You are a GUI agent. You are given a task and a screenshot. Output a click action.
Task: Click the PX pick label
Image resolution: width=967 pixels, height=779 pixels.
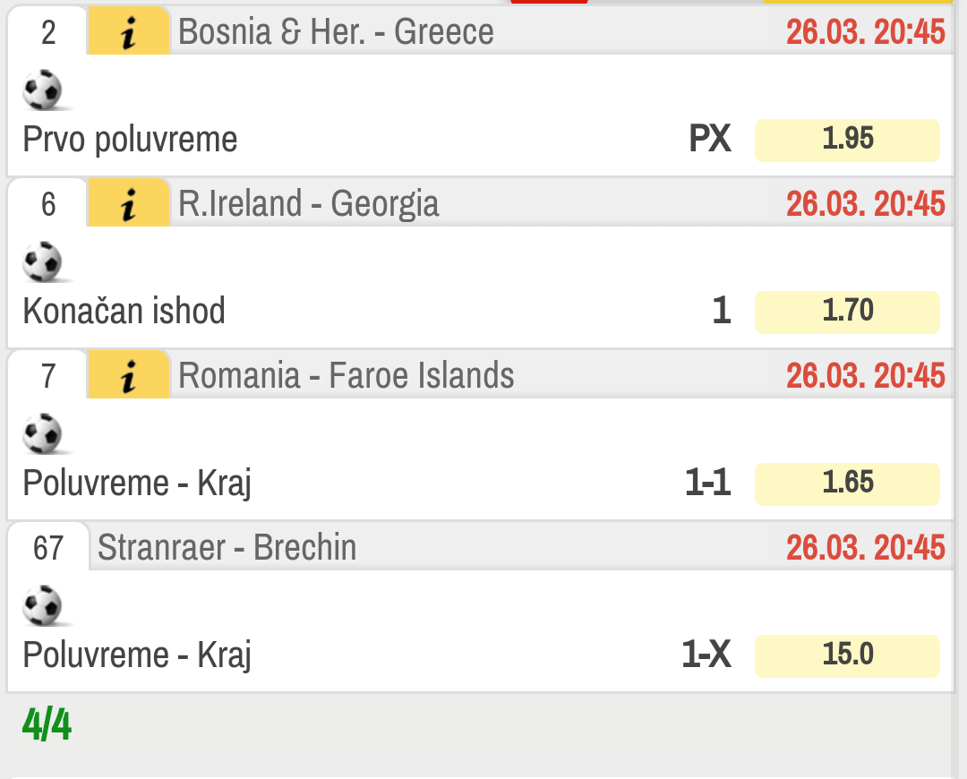[710, 139]
